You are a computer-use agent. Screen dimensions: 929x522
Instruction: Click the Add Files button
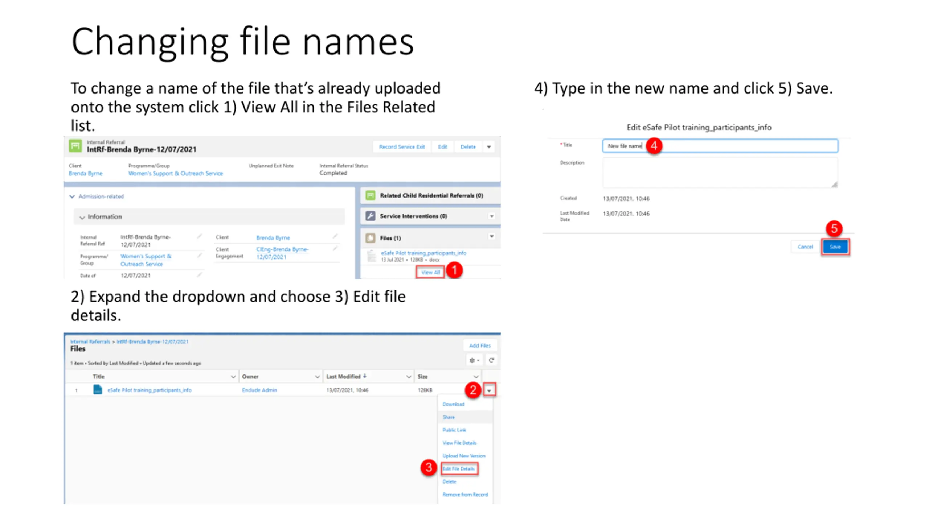[x=480, y=345]
